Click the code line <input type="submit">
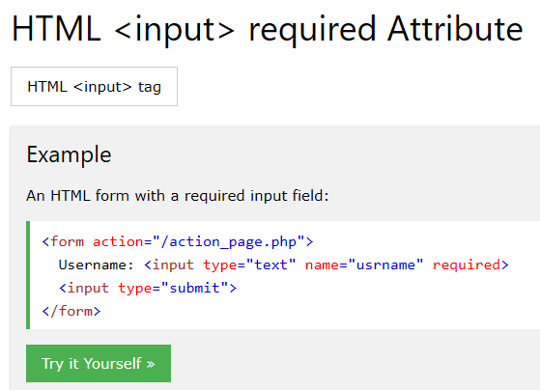 [x=148, y=288]
